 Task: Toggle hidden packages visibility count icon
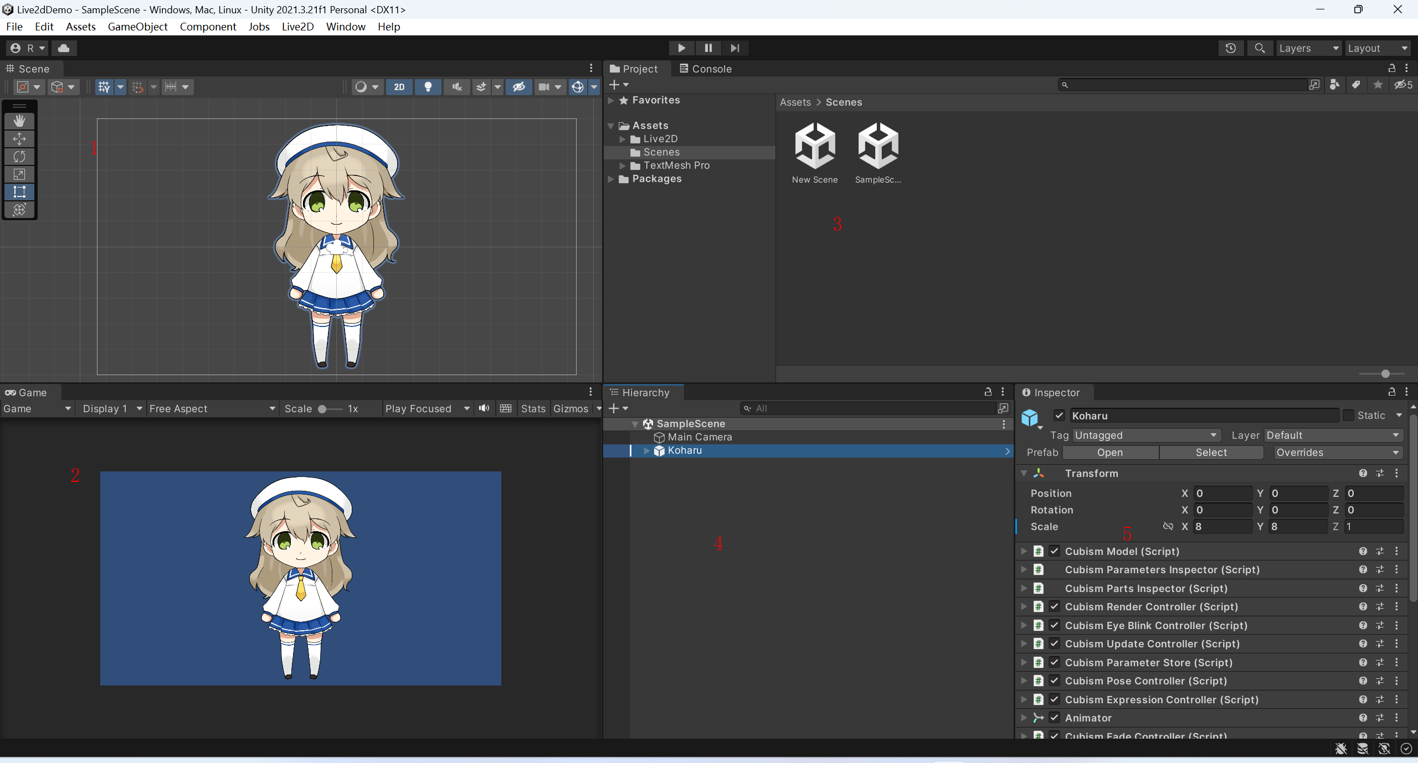1403,85
